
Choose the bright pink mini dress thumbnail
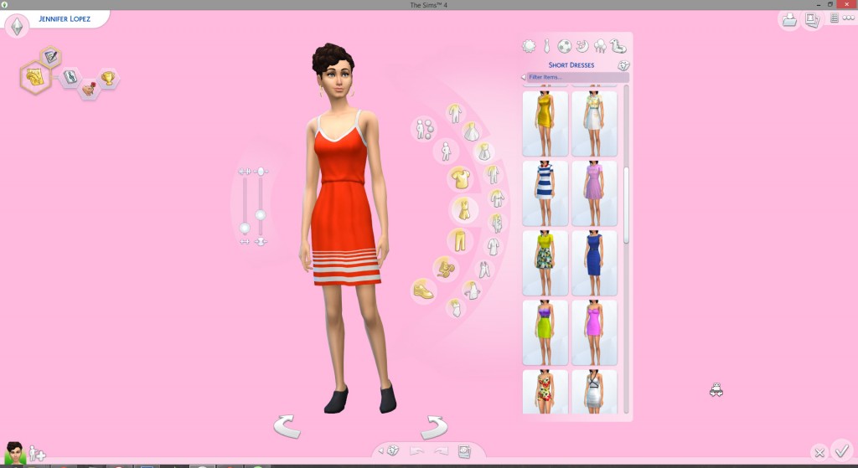(x=594, y=332)
